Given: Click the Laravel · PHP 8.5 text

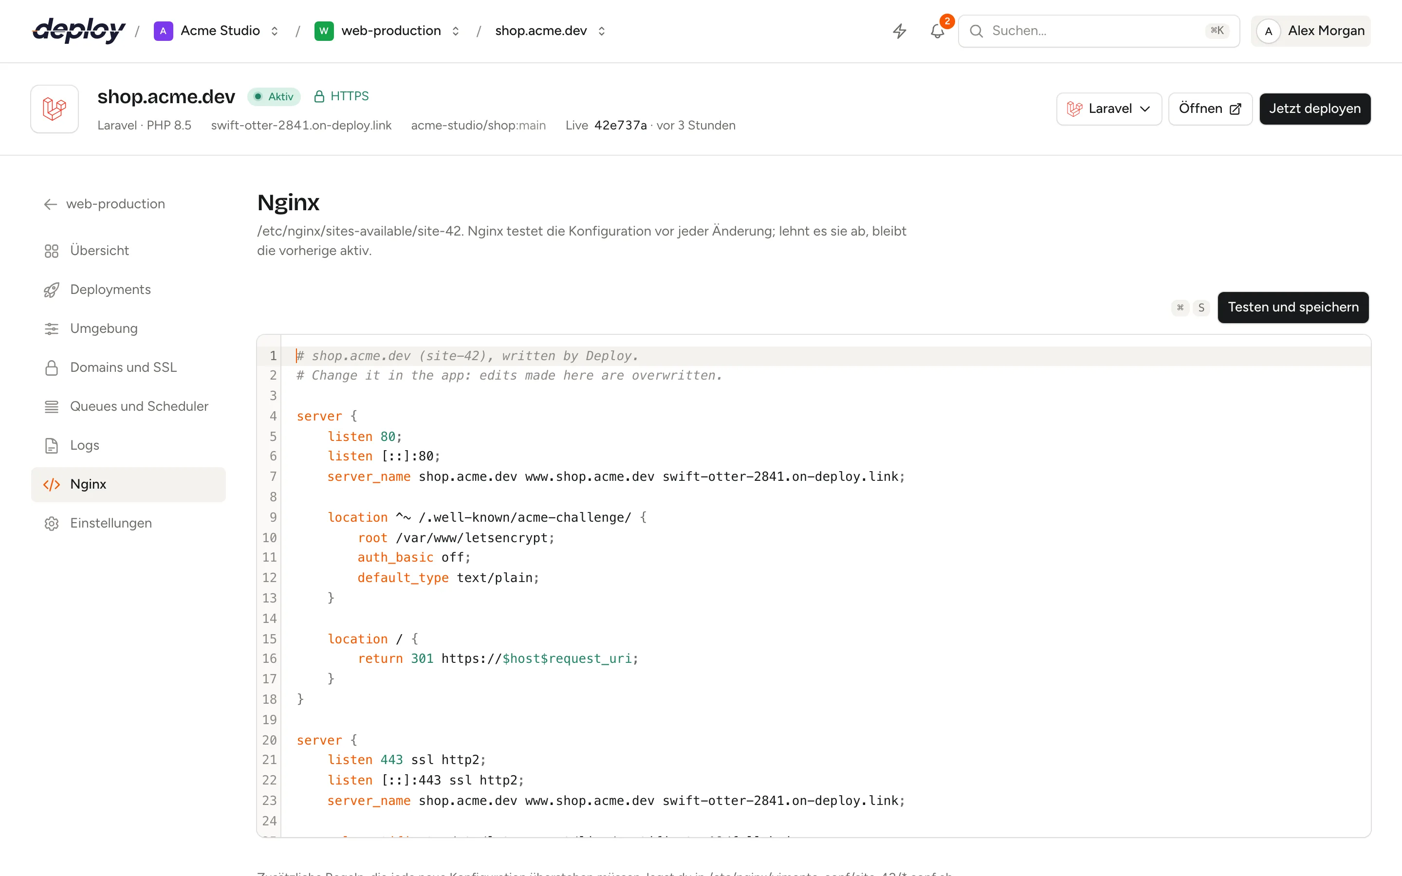Looking at the screenshot, I should click(144, 126).
